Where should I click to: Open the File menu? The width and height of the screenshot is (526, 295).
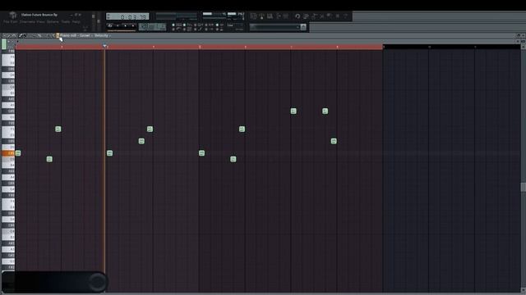coord(6,22)
